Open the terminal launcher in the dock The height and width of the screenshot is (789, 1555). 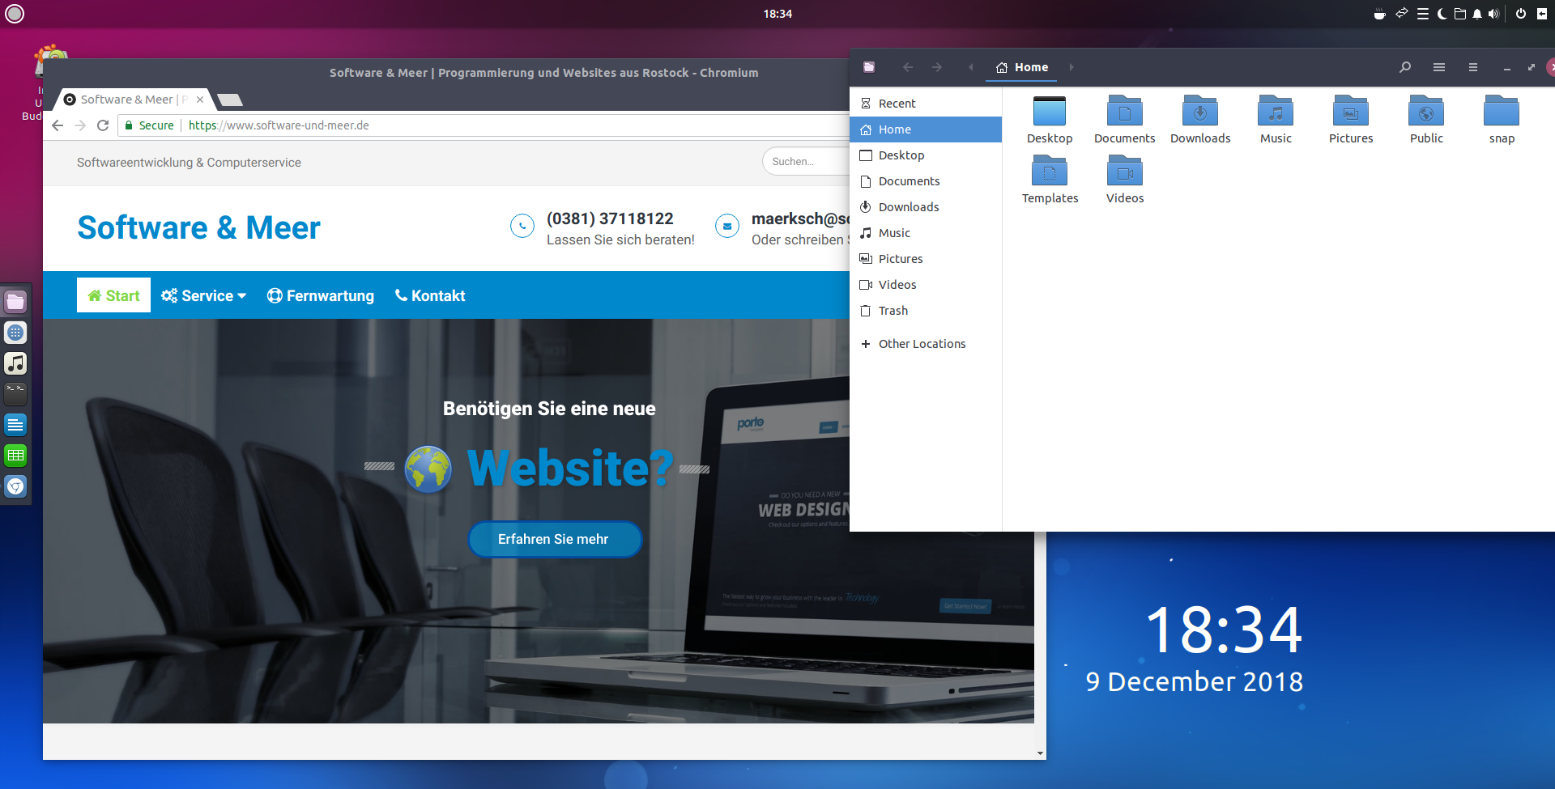point(15,394)
